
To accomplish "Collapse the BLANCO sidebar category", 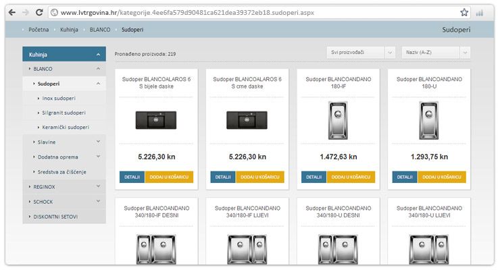I will coord(64,69).
